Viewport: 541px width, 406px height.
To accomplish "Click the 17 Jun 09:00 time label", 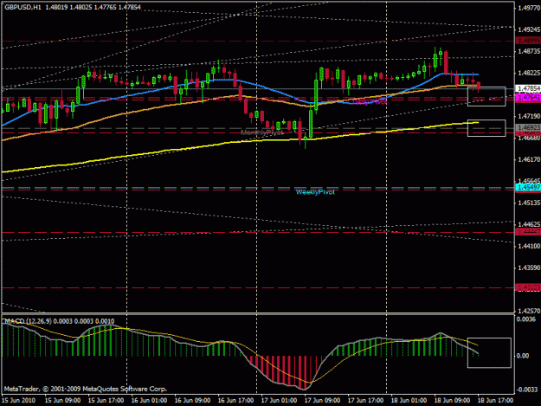I will 322,401.
